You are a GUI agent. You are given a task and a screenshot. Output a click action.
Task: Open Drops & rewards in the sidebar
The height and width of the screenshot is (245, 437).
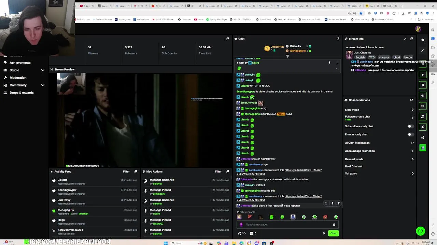coord(22,93)
